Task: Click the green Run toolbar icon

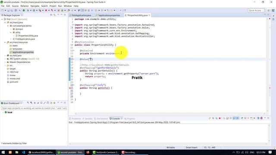Action: pos(34,10)
